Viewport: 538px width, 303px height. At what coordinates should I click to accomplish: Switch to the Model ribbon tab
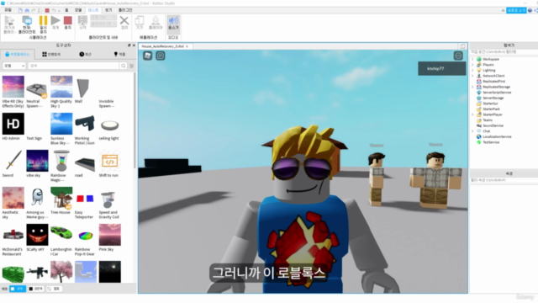[x=78, y=10]
